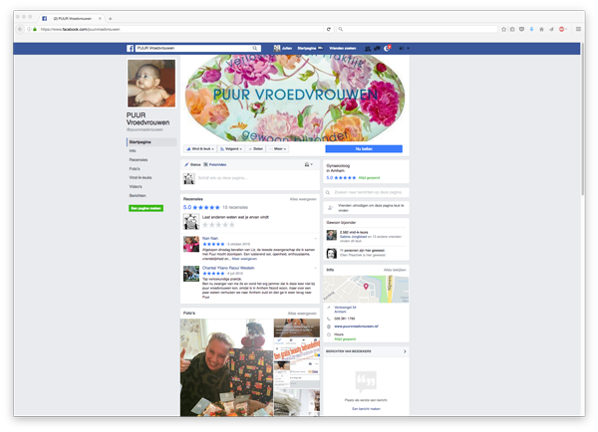Viewport: 598px width, 432px height.
Task: Open Vrienden zoeken link in blue bar
Action: (343, 49)
